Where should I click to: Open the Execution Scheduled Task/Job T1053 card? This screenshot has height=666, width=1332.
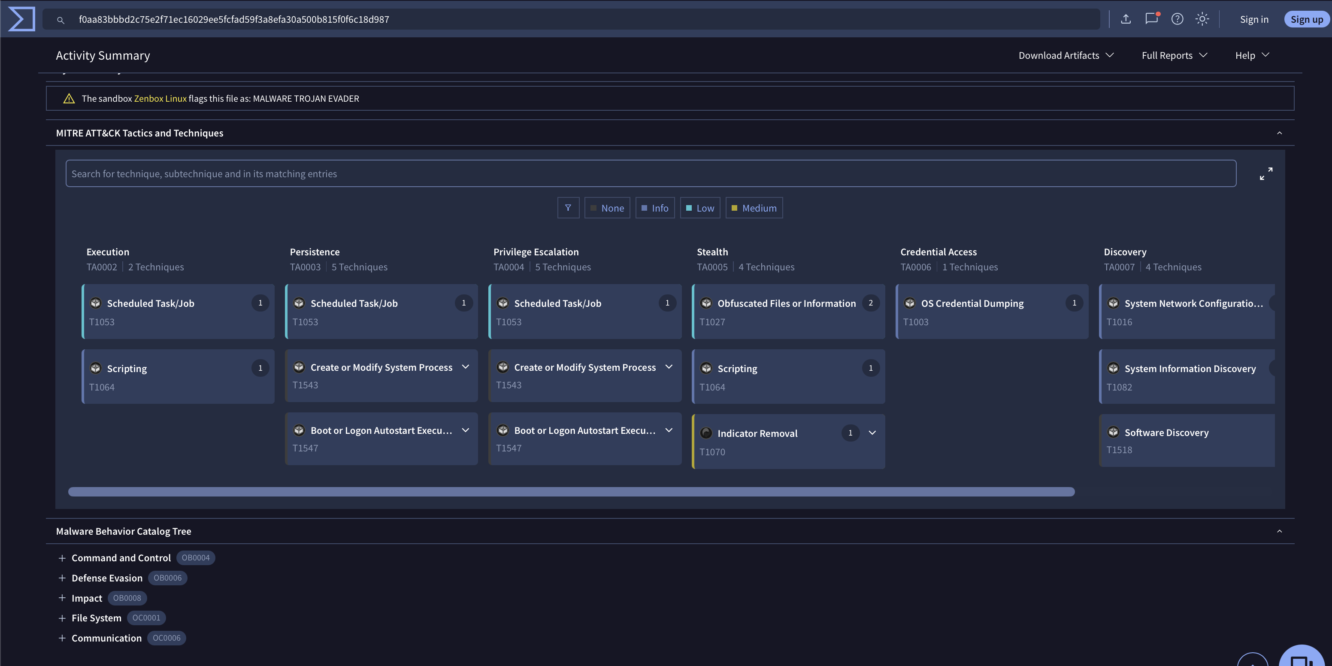pyautogui.click(x=179, y=311)
